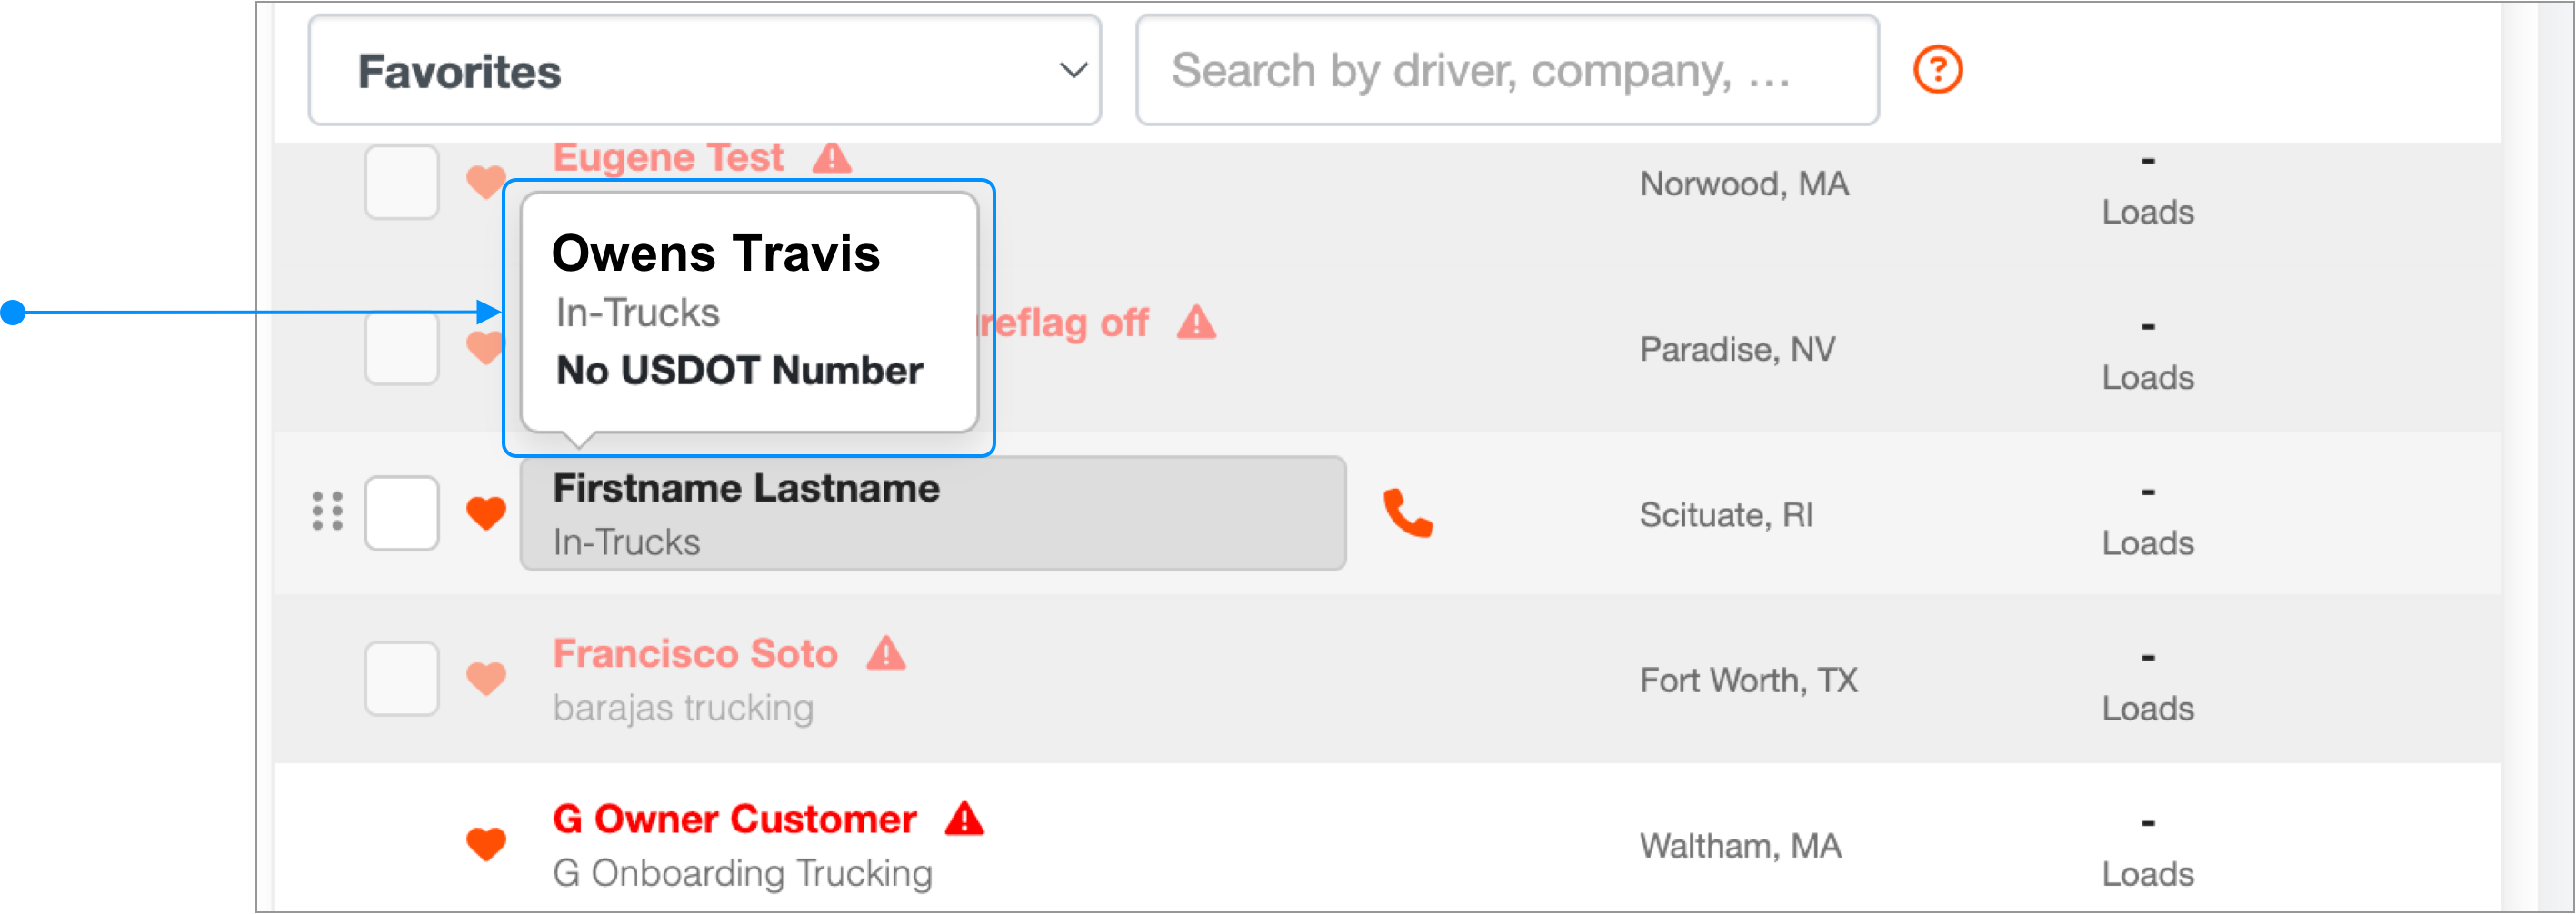Check the box for Francisco Soto row
This screenshot has width=2576, height=914.
[402, 679]
